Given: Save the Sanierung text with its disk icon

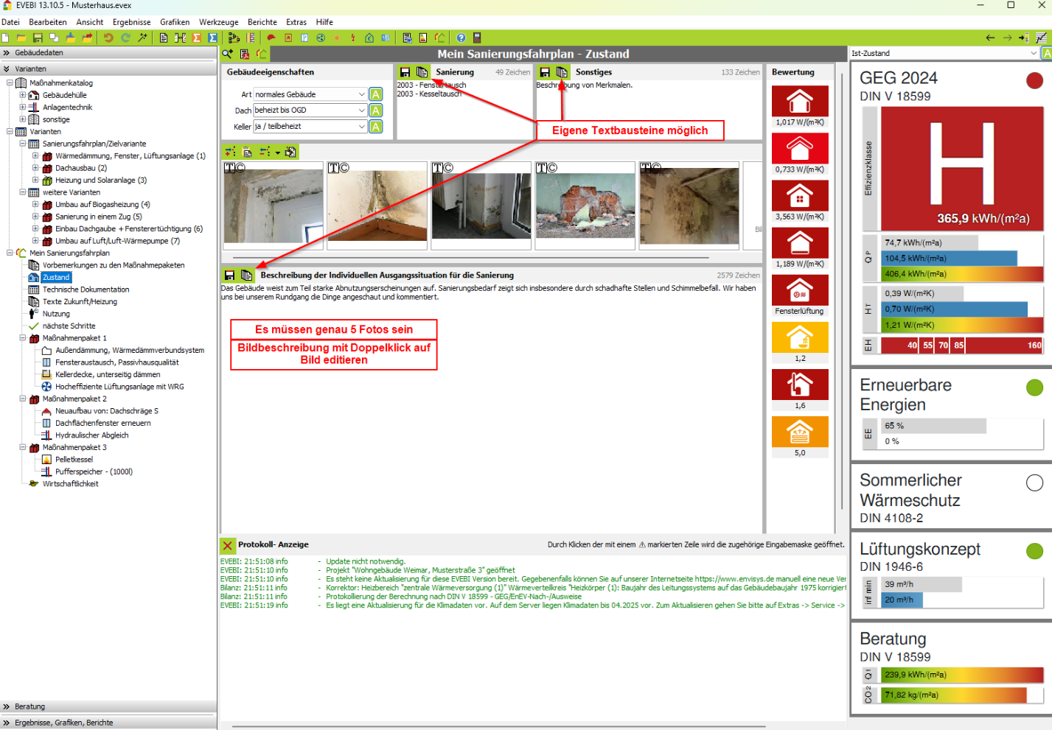Looking at the screenshot, I should [405, 72].
